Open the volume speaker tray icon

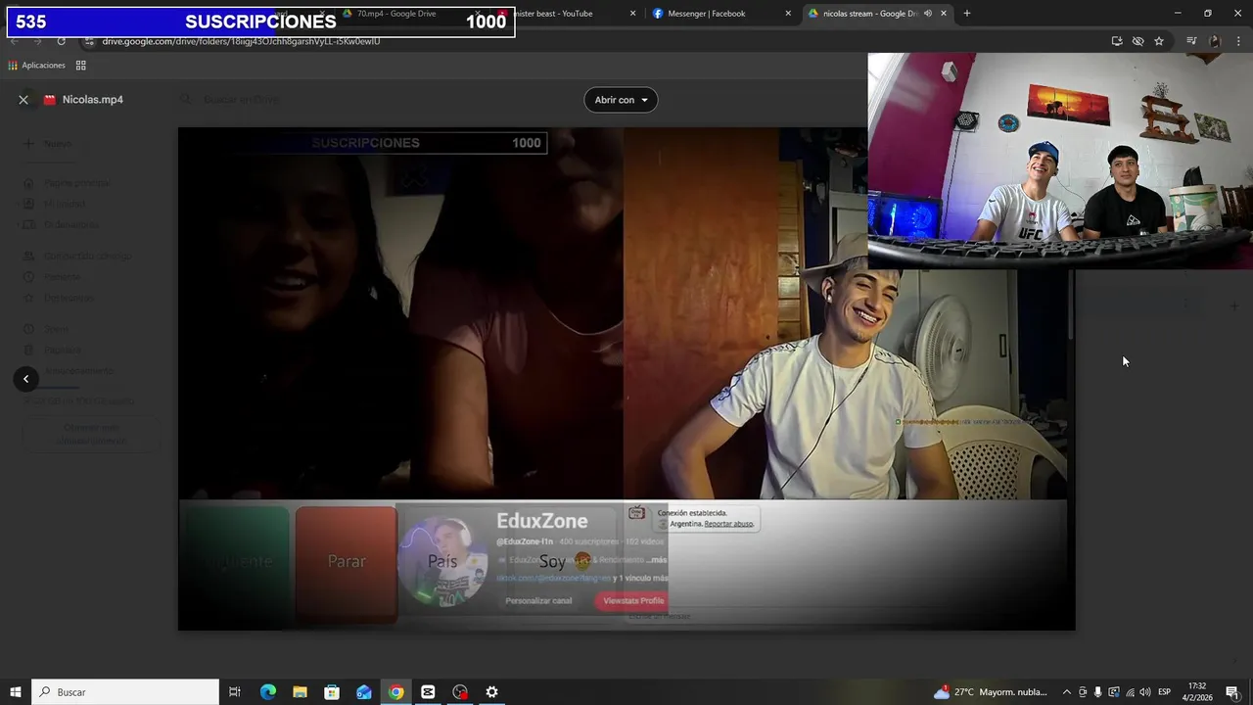pyautogui.click(x=1145, y=692)
